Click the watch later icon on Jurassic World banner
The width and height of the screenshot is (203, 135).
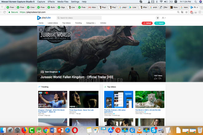click(x=41, y=29)
